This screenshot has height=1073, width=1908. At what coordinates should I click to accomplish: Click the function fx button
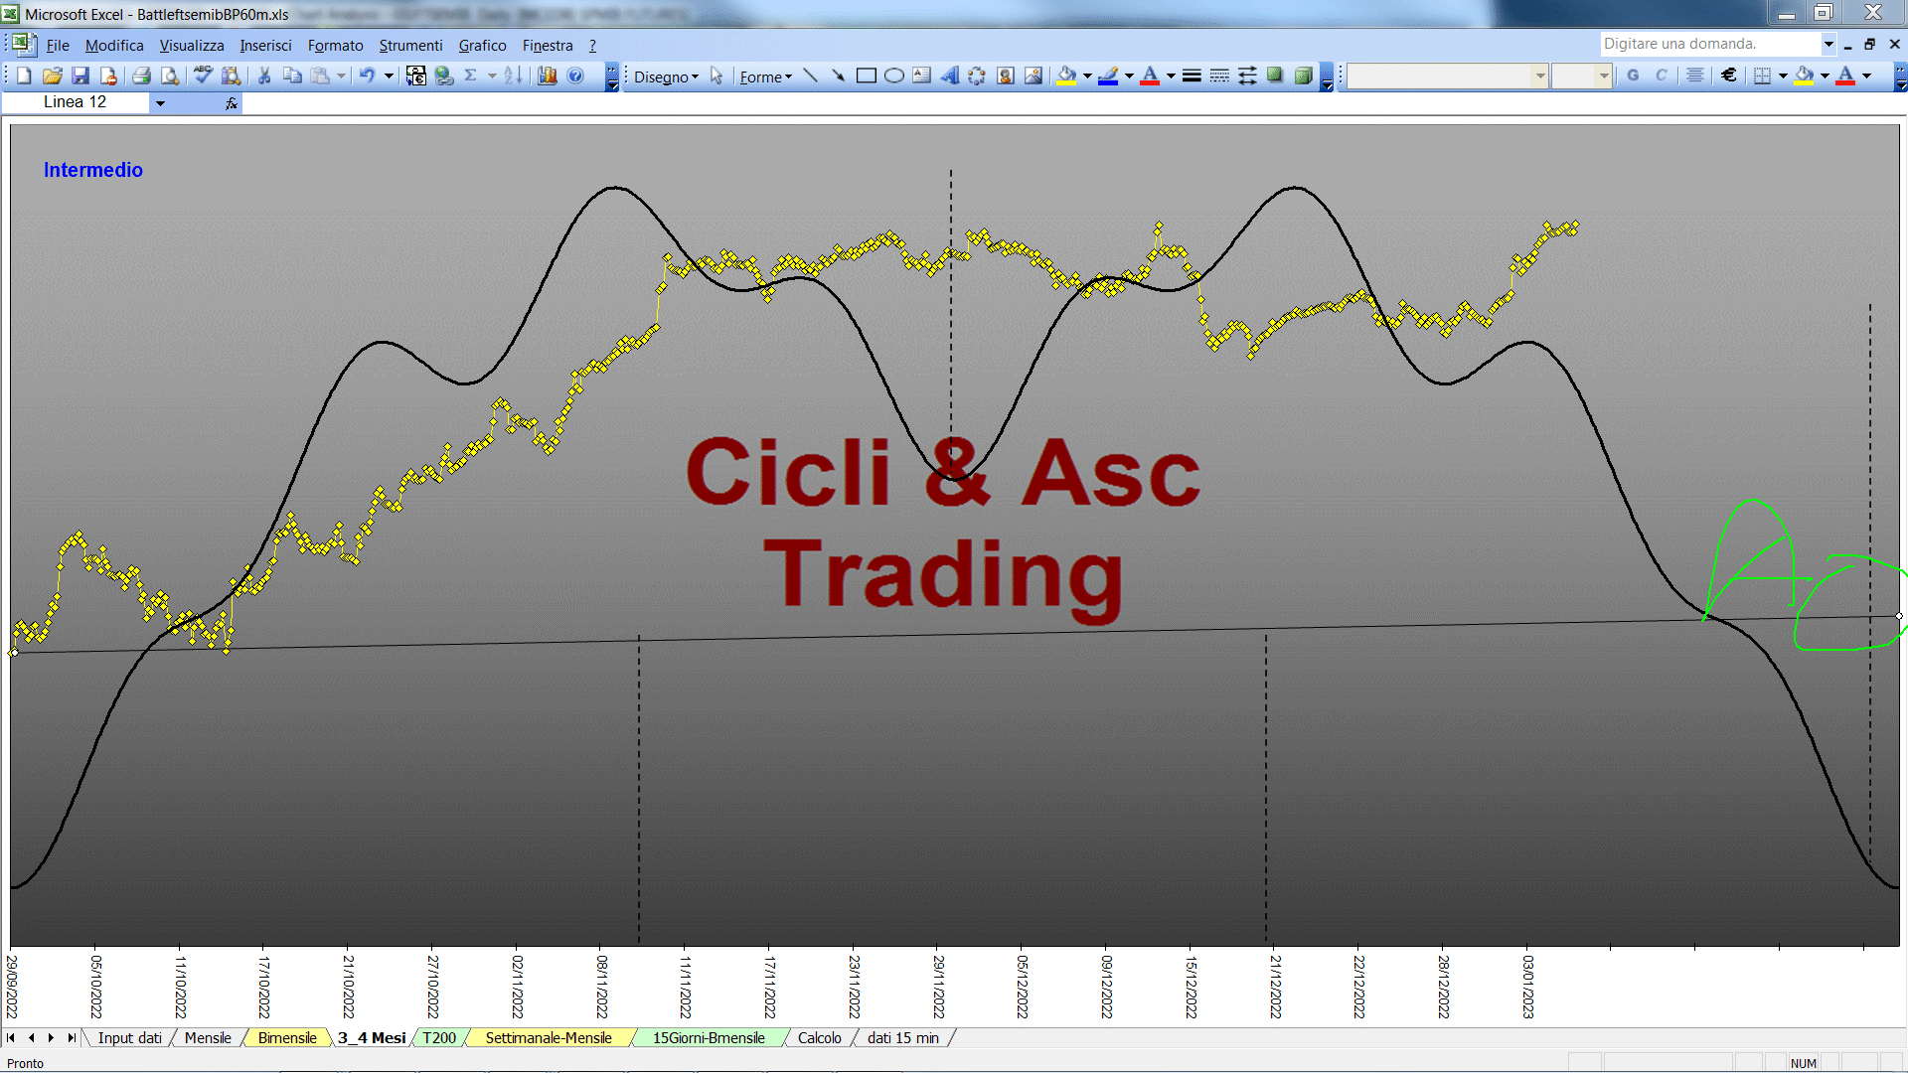click(x=232, y=102)
